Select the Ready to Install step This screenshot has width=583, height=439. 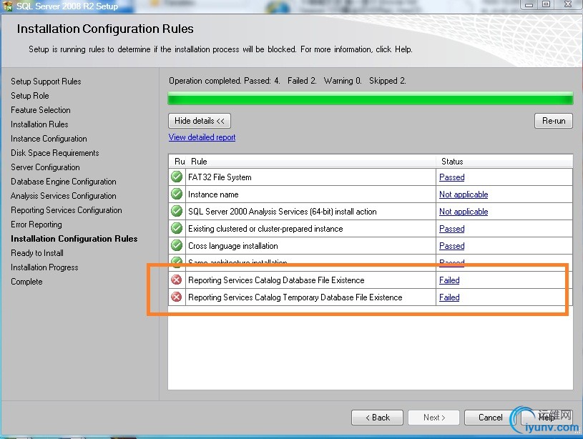pos(36,253)
